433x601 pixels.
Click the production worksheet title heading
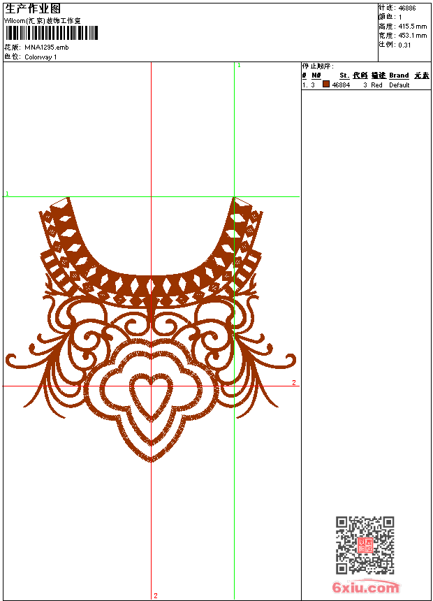pyautogui.click(x=33, y=9)
